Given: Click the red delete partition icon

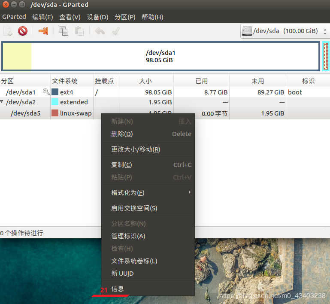Looking at the screenshot, I should (23, 31).
